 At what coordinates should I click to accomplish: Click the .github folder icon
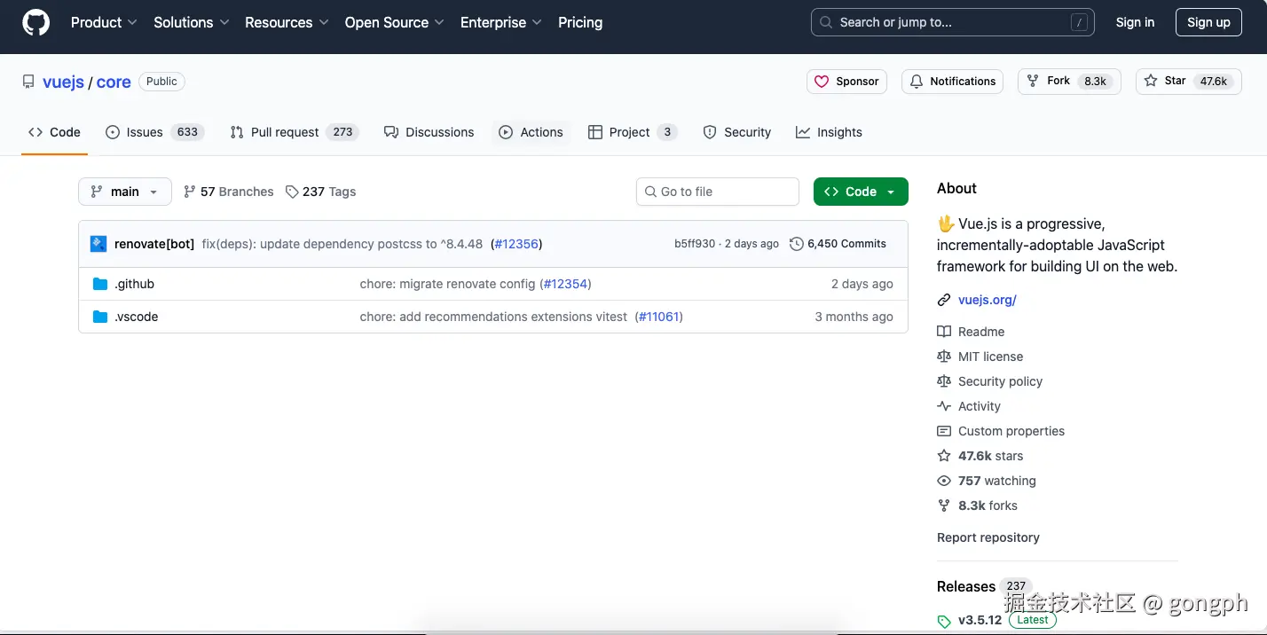[100, 284]
